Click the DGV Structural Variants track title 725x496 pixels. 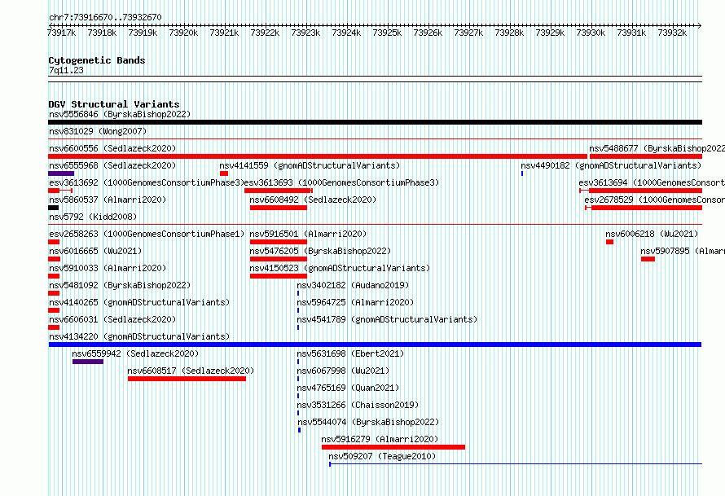click(114, 104)
